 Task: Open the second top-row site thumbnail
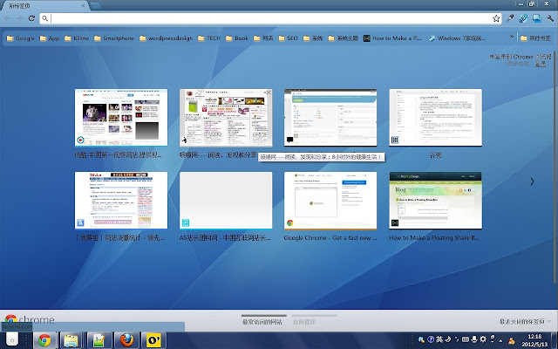tap(226, 117)
